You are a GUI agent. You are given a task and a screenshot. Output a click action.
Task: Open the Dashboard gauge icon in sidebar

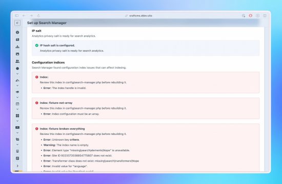pos(17,32)
